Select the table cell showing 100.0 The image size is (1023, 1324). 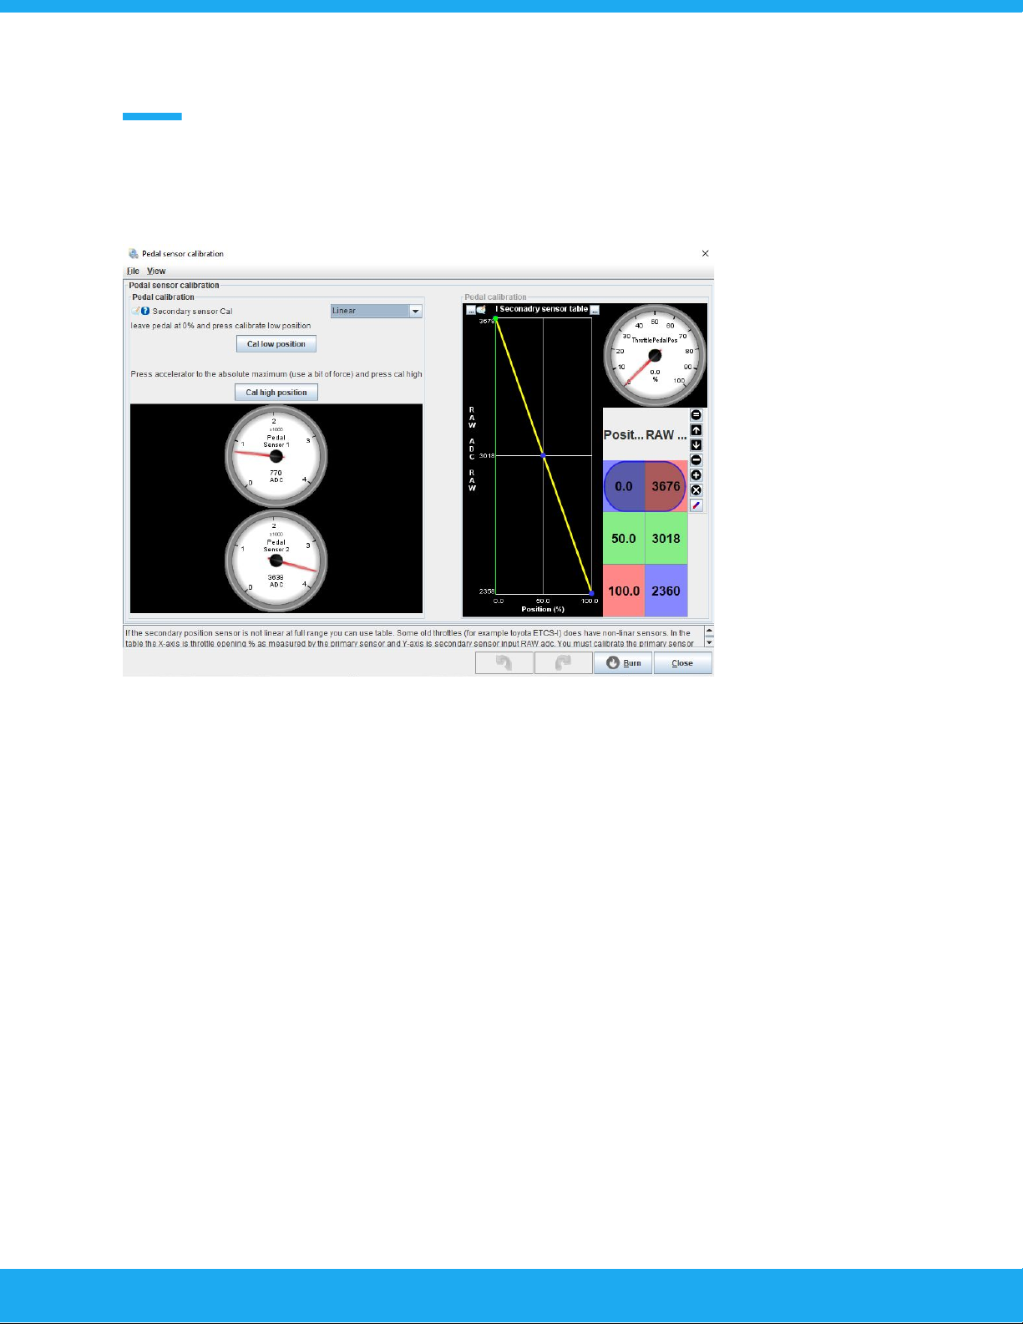[624, 591]
